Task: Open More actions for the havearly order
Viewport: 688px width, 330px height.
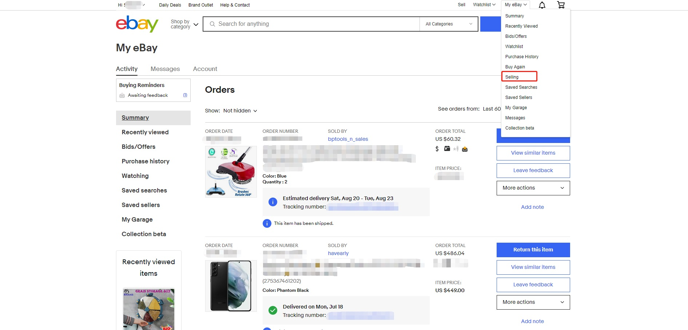Action: tap(533, 302)
